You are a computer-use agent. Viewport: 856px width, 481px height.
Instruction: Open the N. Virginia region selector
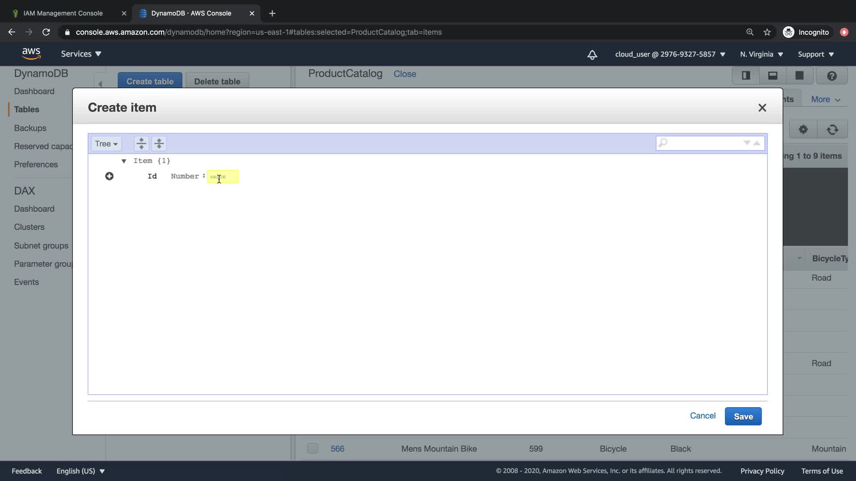761,54
